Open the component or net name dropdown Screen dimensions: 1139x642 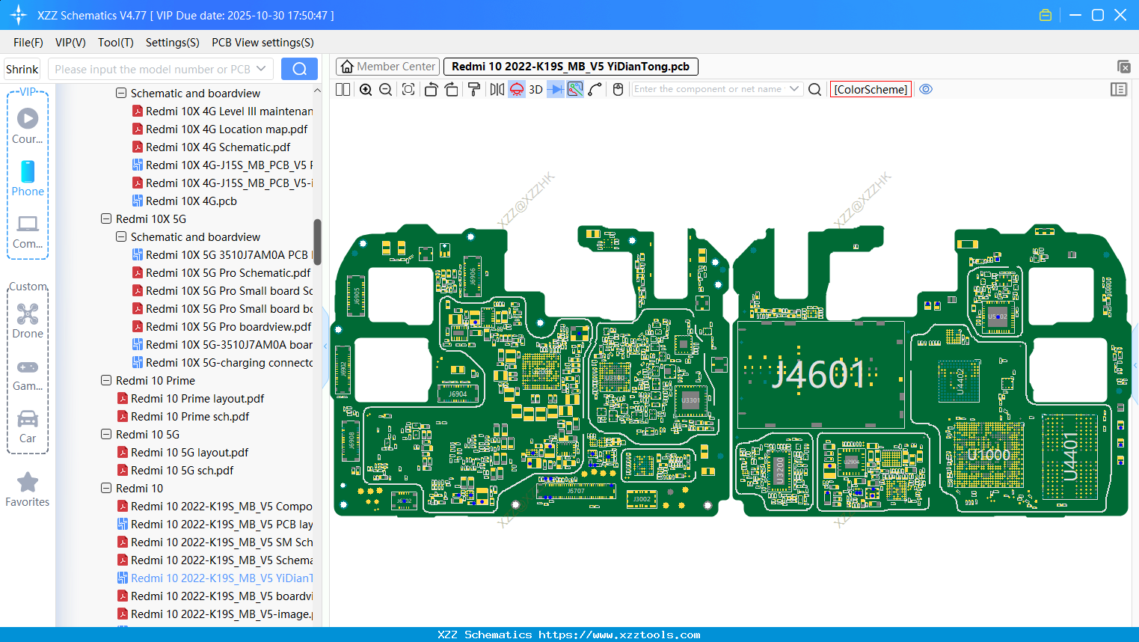pyautogui.click(x=794, y=89)
